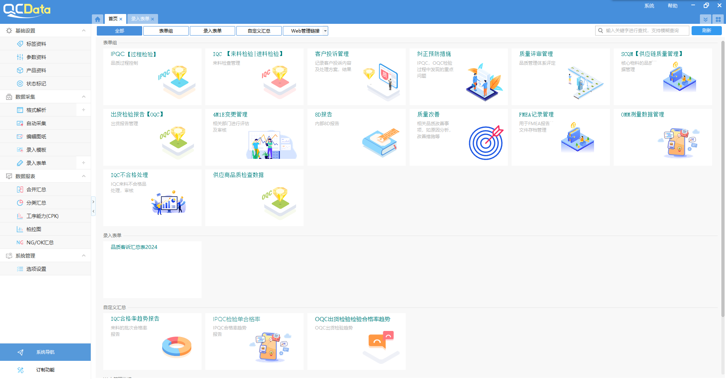Click the 录入表单 pencil icon in sidebar

(20, 163)
